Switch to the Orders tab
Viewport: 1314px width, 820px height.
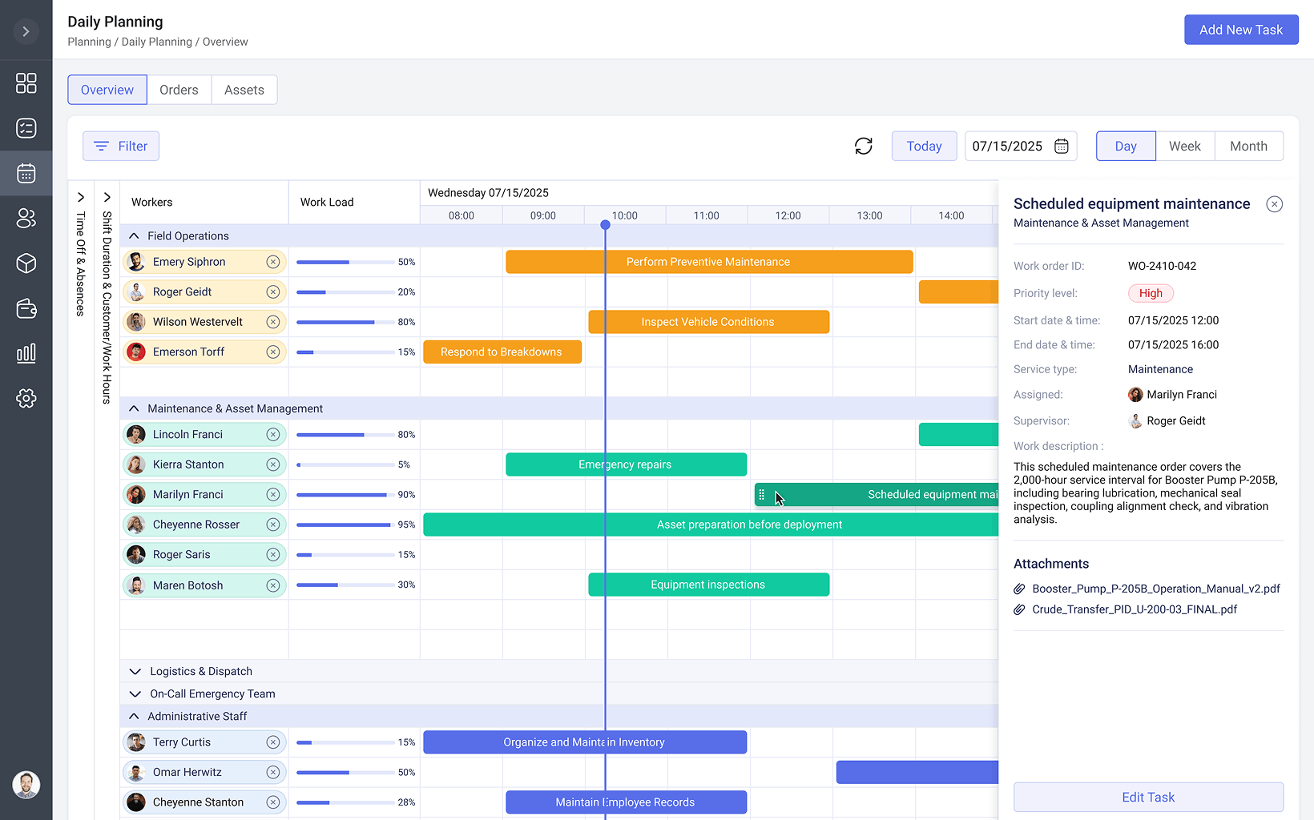tap(179, 90)
